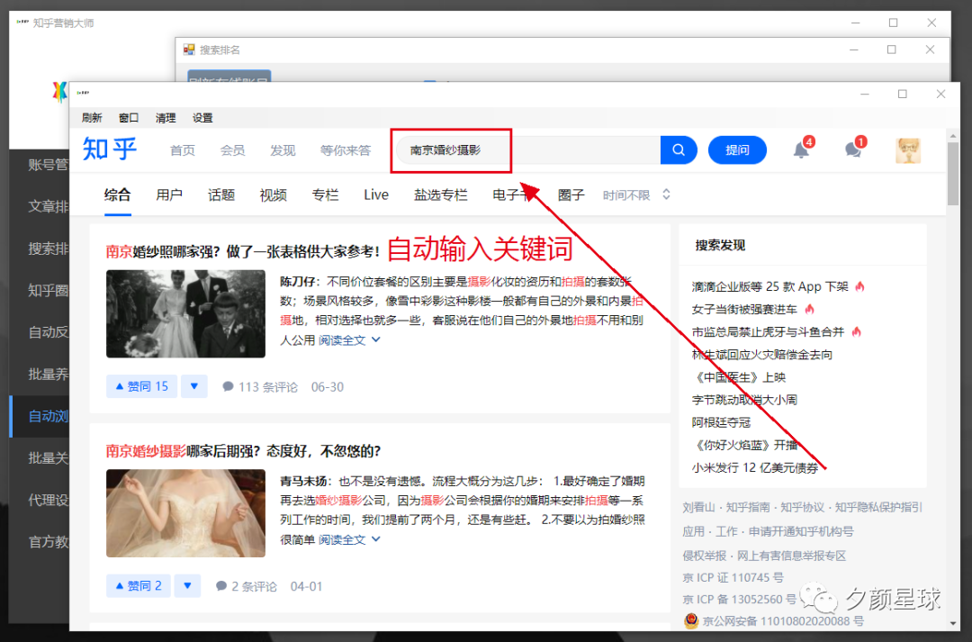The image size is (972, 642).
Task: Open the 窗口 menu
Action: point(129,118)
